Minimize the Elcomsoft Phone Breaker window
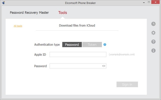Image resolution: width=161 pixels, height=100 pixels. click(x=144, y=2)
